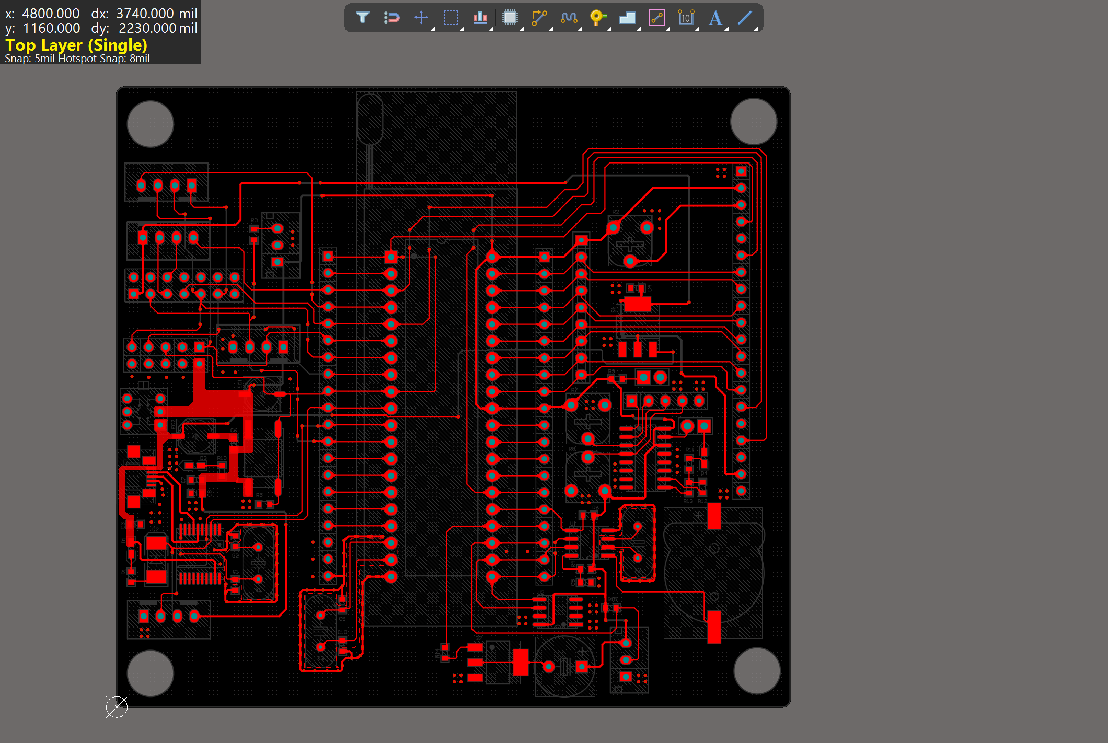This screenshot has width=1108, height=743.
Task: Click the board origin marker symbol
Action: (117, 707)
